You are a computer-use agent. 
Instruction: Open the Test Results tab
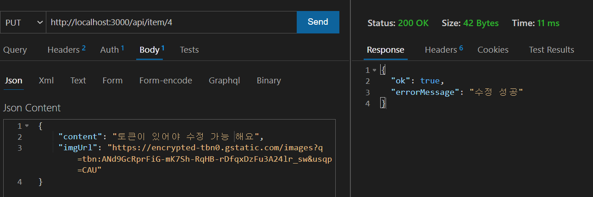[551, 50]
